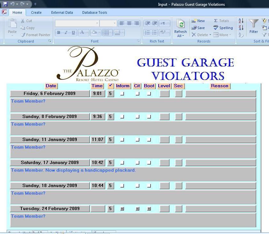Screen dimensions: 269x234
Task: Check Cit for Friday, 6 February 2009
Action: (x=138, y=94)
